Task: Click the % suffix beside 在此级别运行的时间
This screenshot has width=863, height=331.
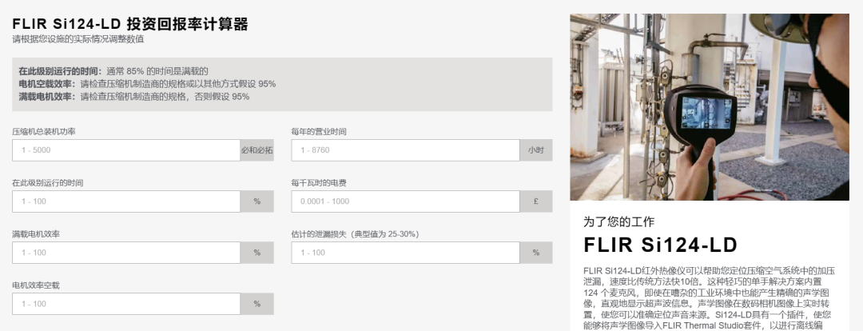Action: [x=257, y=201]
